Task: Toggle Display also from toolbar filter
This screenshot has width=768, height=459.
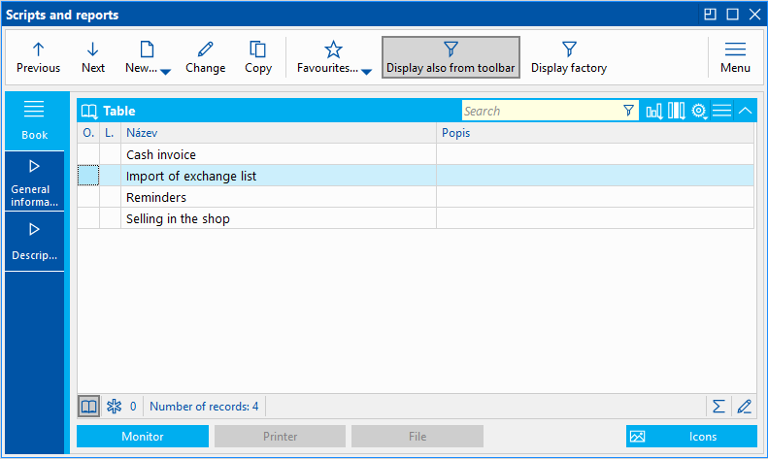Action: (451, 57)
